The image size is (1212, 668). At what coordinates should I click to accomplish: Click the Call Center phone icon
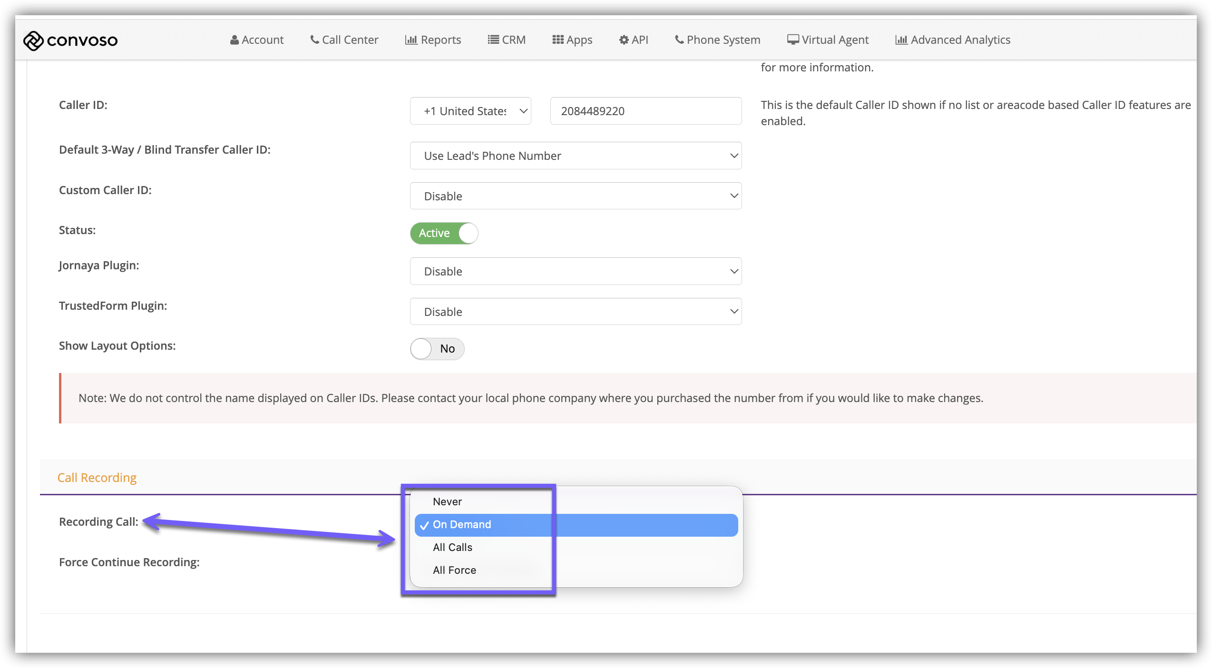point(314,39)
